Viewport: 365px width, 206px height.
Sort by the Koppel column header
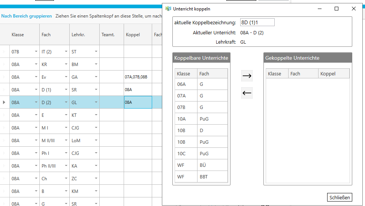tap(133, 35)
